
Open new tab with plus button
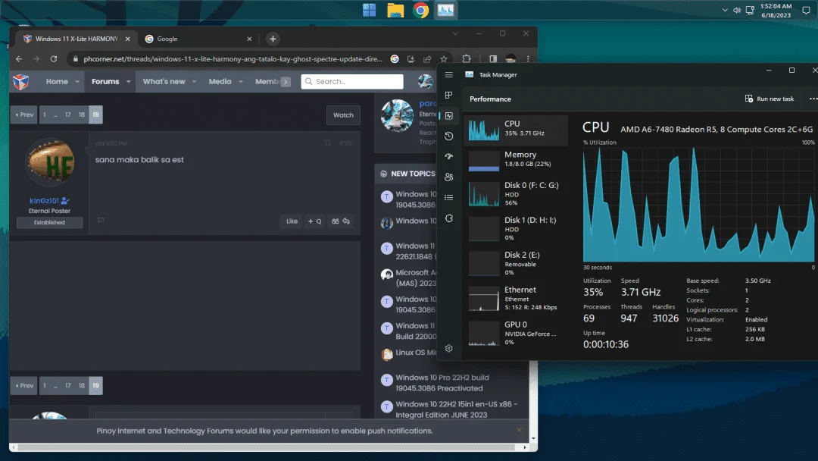tap(273, 39)
